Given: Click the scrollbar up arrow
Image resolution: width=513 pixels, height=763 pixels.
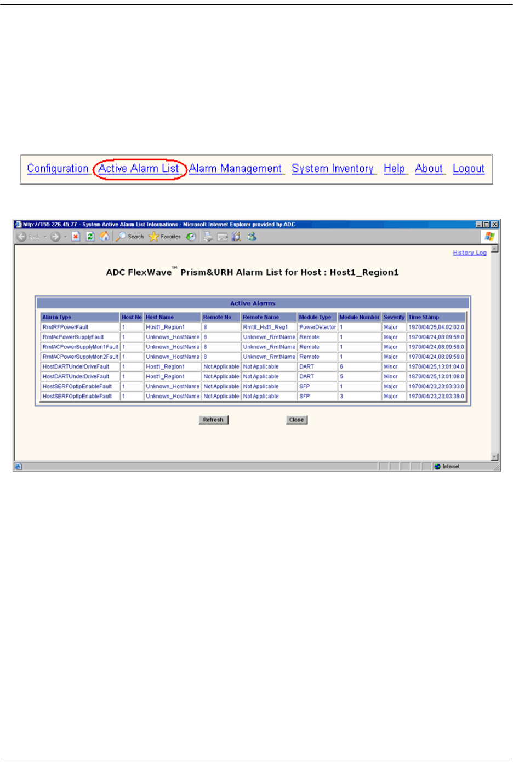Looking at the screenshot, I should coord(495,249).
